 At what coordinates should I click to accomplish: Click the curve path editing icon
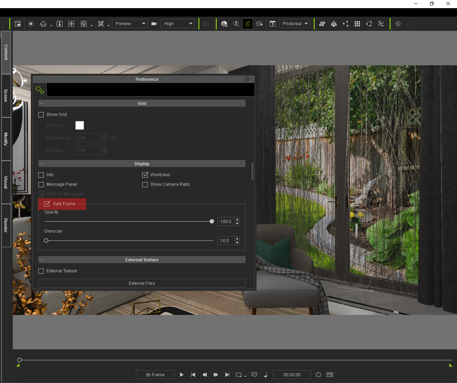coord(381,24)
